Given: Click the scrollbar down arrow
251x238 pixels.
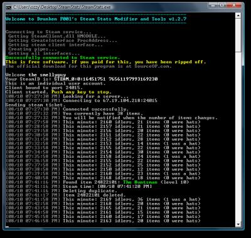Looking at the screenshot, I should tap(238, 224).
